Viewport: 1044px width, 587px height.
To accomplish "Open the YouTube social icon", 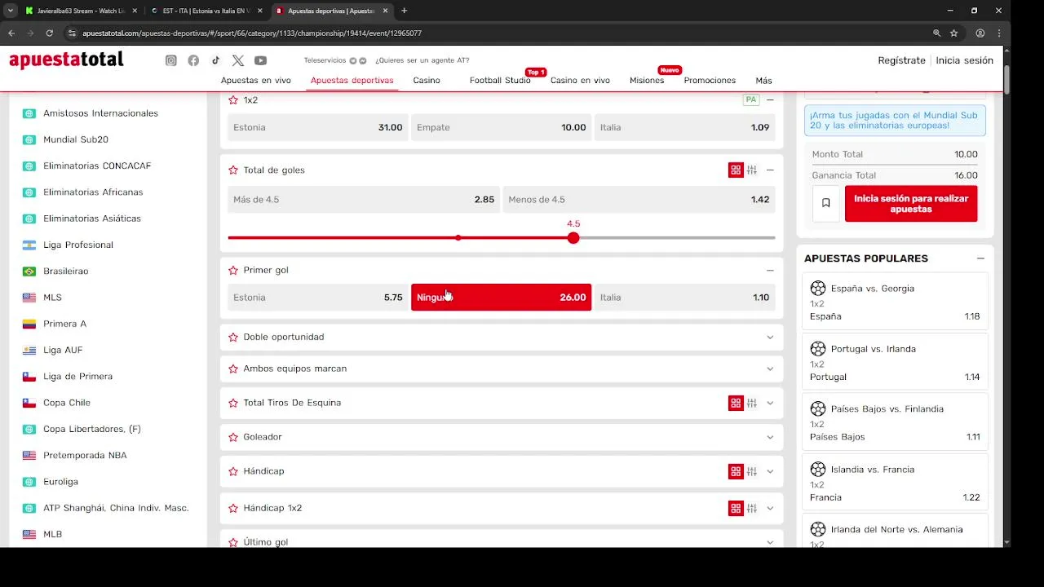I will click(260, 60).
